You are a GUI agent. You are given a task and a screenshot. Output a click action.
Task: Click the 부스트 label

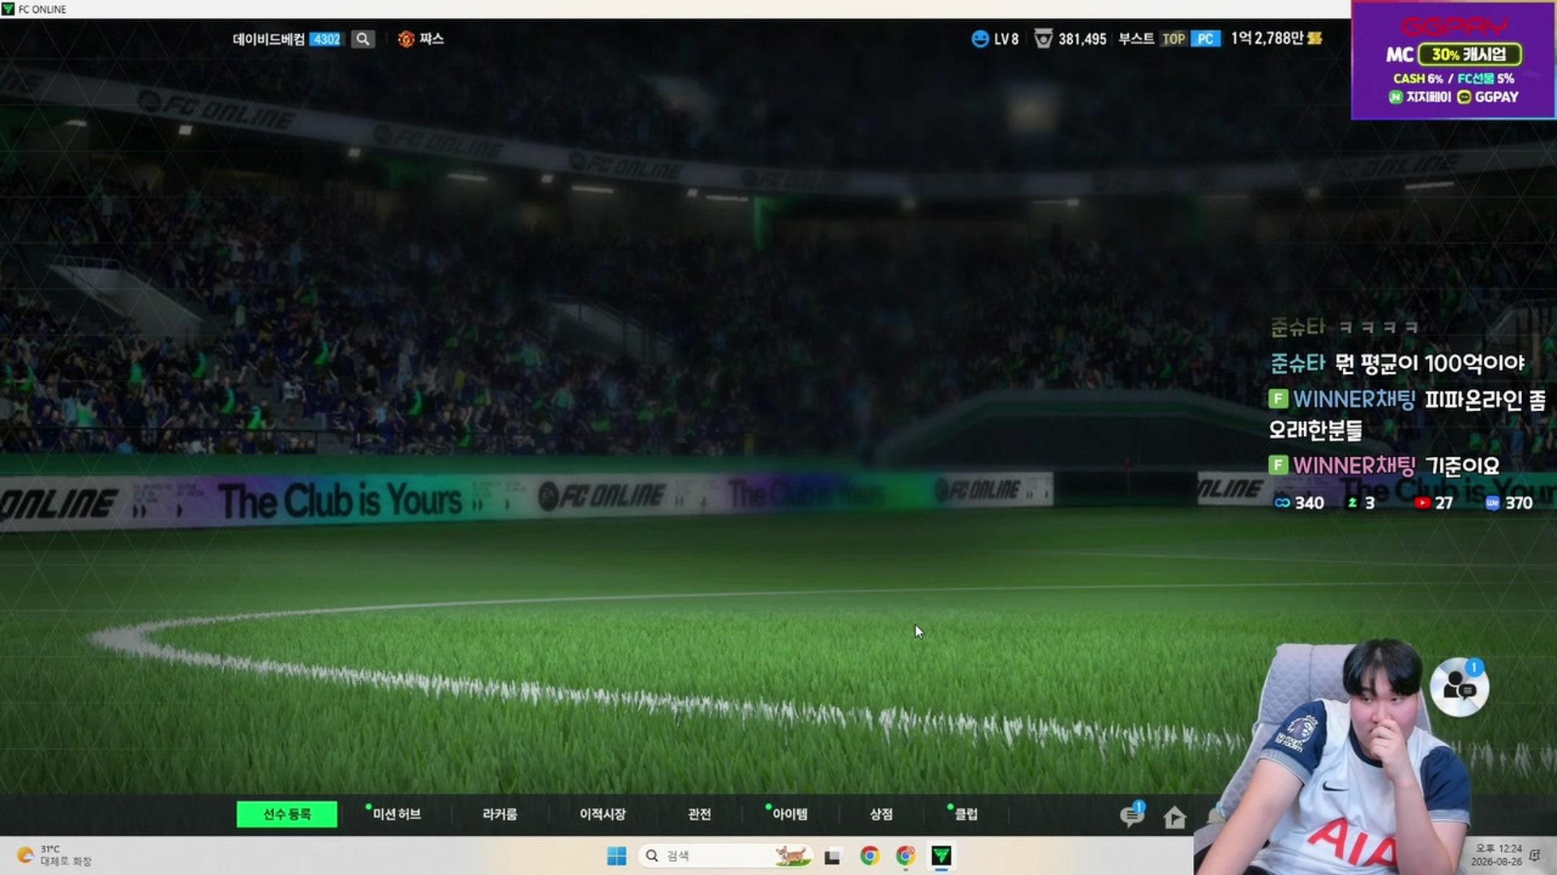point(1136,39)
